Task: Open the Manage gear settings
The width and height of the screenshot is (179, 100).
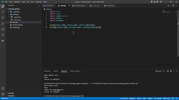Action: coord(3,94)
